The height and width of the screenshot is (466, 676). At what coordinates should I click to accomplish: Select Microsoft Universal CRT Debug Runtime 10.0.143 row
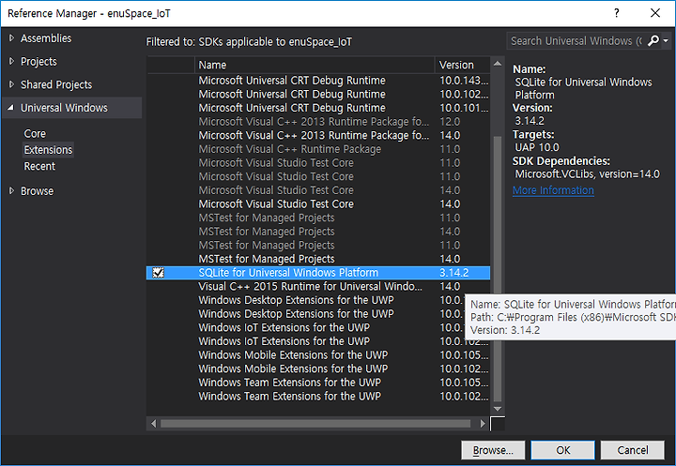click(x=318, y=81)
